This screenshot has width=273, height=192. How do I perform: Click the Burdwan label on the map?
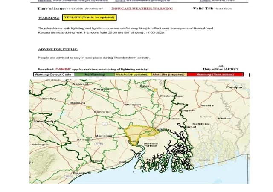(x=133, y=105)
